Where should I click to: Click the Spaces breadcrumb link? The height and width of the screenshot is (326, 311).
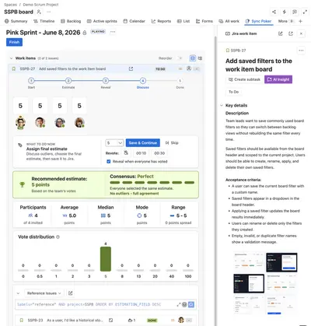(10, 5)
